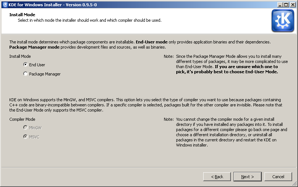Screen dimensions: 298x187
Task: Click the MinGW and MSVC description paragraph
Action: point(146,105)
